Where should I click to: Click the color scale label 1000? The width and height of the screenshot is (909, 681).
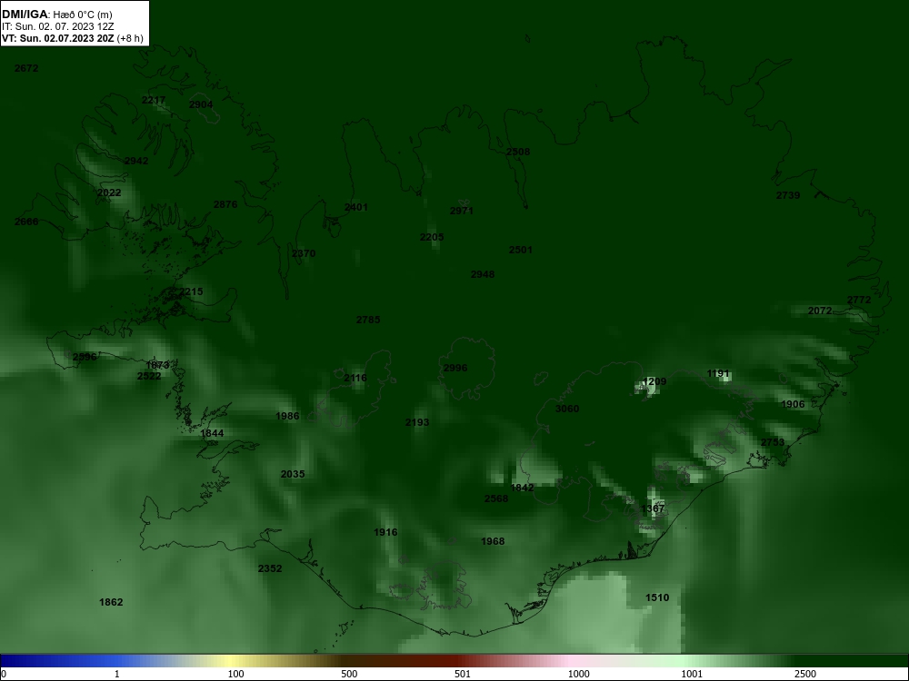pyautogui.click(x=579, y=674)
